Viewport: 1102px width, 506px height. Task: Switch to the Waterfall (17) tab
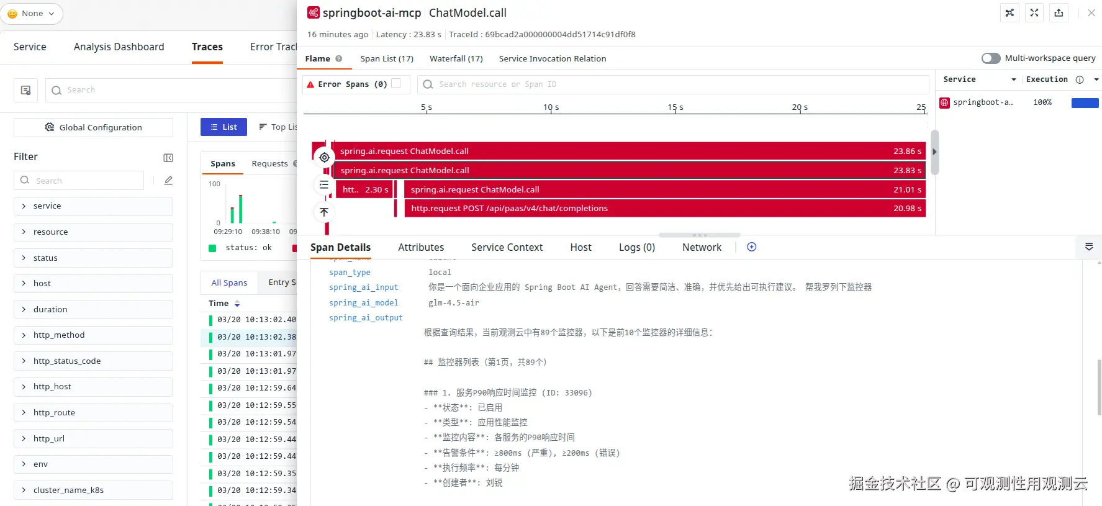(456, 58)
